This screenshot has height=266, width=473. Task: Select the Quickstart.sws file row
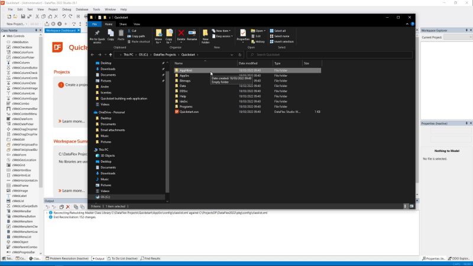pyautogui.click(x=248, y=112)
